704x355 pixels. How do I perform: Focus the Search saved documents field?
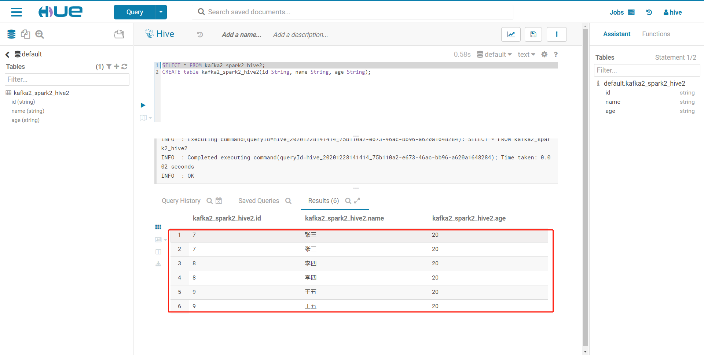(x=352, y=12)
